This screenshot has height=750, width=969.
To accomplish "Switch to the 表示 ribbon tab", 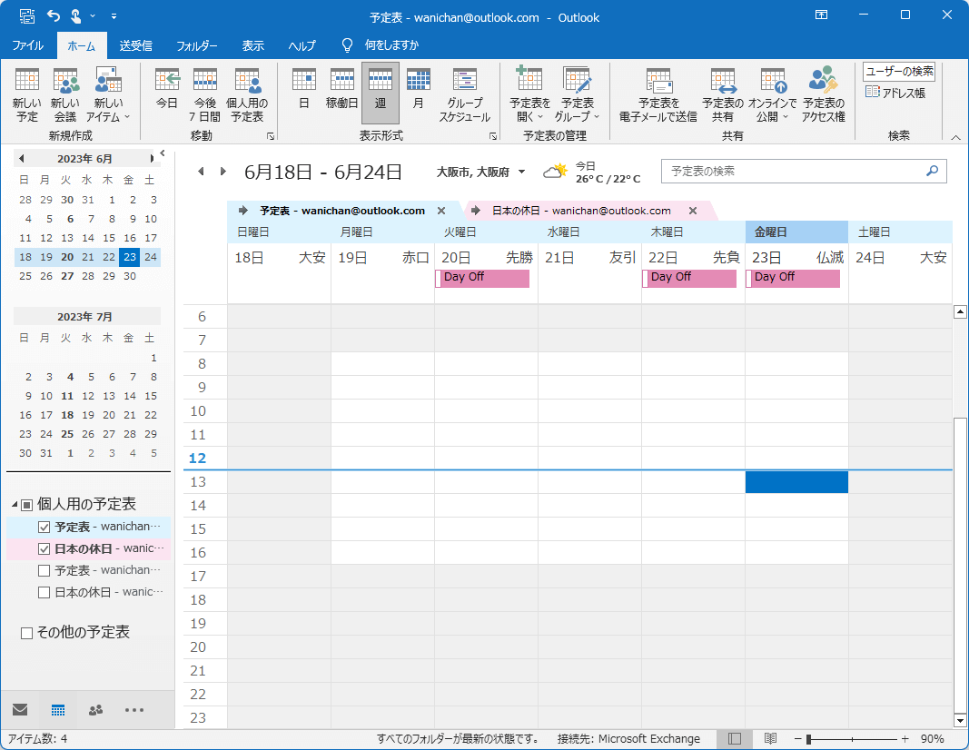I will [252, 44].
